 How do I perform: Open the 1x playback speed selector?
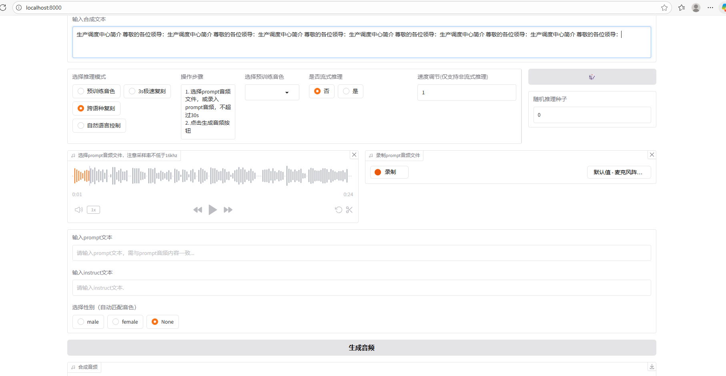click(x=93, y=209)
